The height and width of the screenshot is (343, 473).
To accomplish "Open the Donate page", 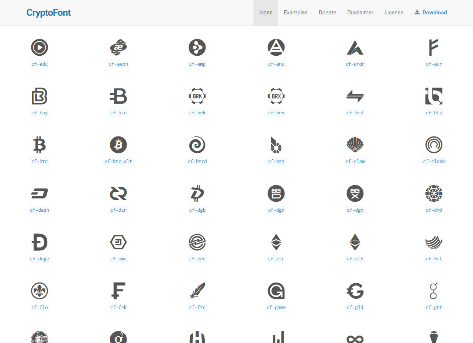I will pos(327,12).
